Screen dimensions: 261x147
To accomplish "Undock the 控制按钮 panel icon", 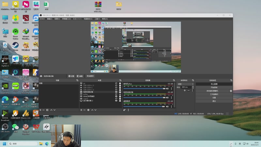I will pos(231,80).
